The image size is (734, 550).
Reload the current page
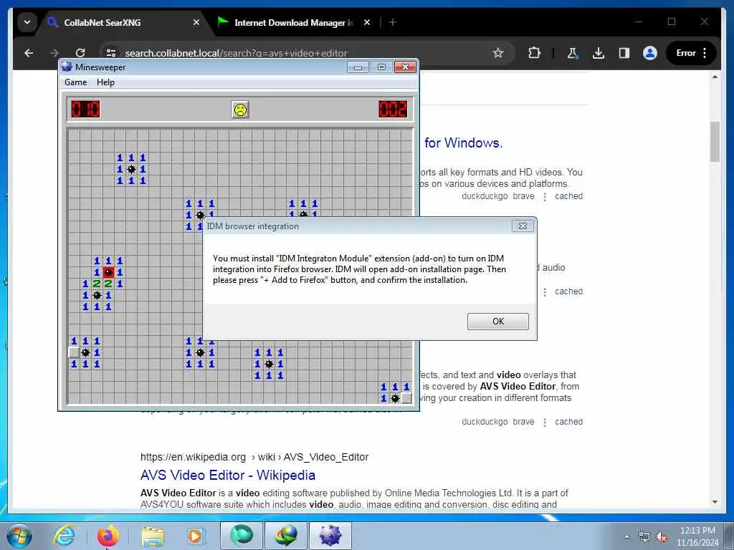[80, 53]
